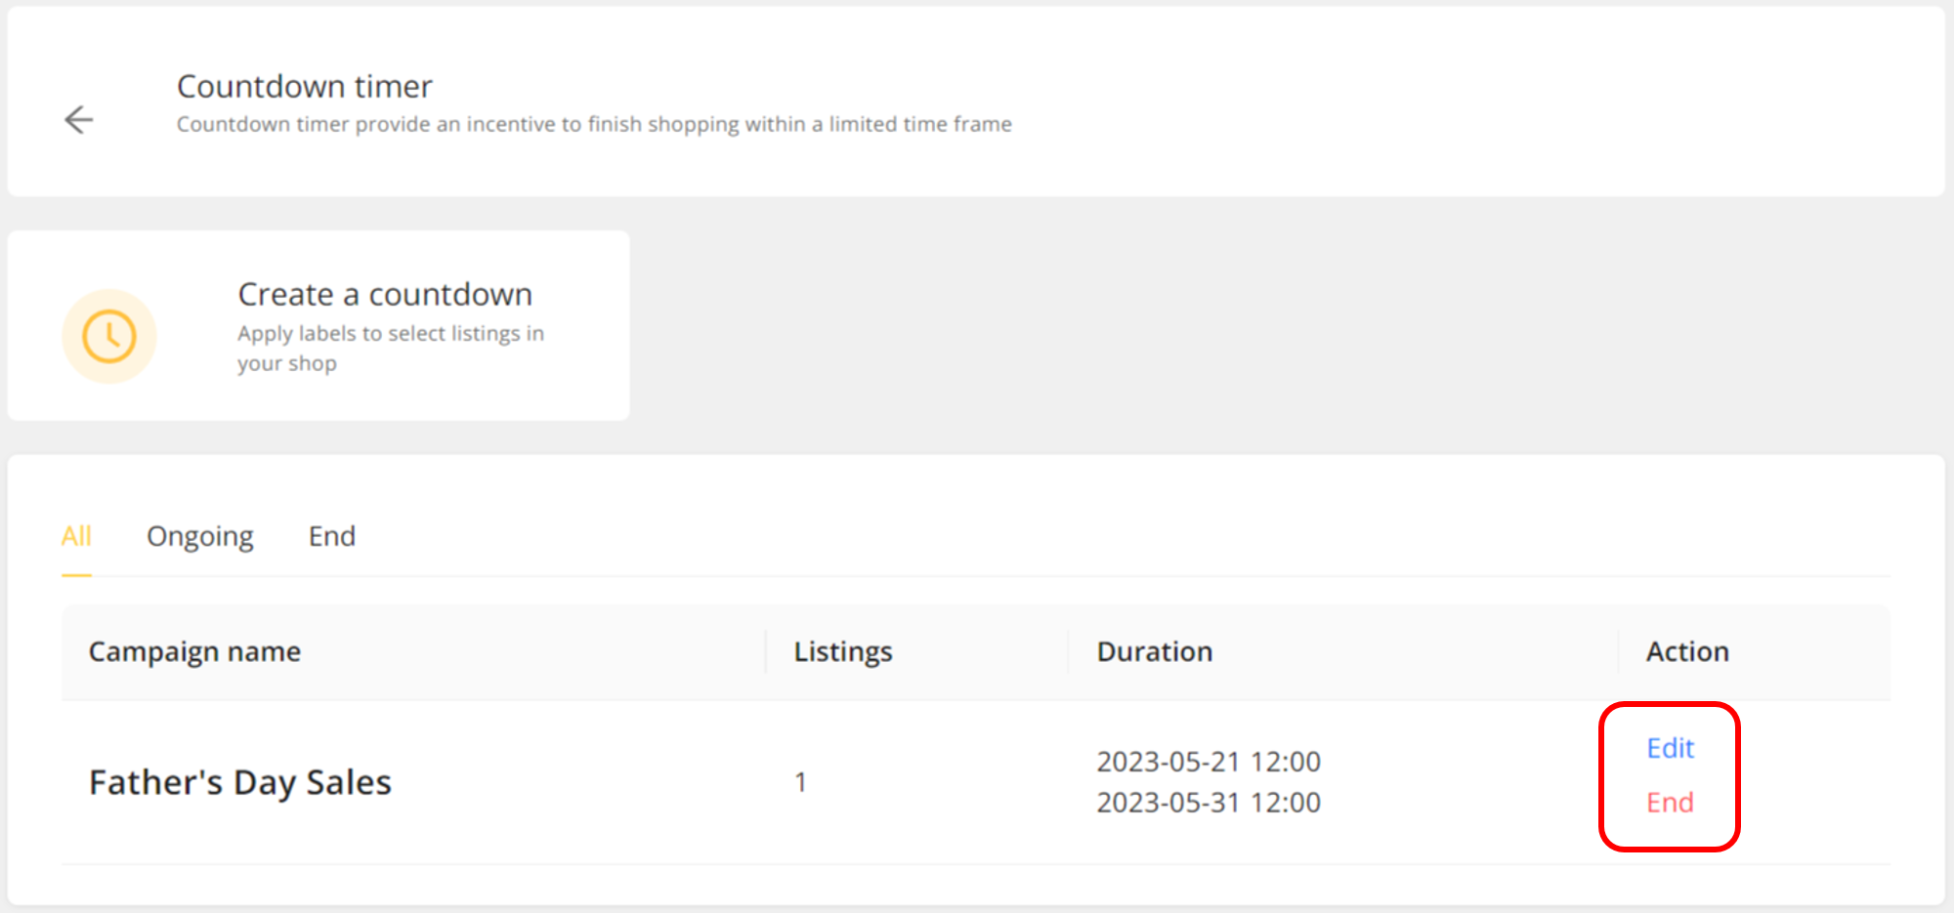Viewport: 1954px width, 913px height.
Task: Click the yellow underline beneath All tab
Action: (76, 575)
